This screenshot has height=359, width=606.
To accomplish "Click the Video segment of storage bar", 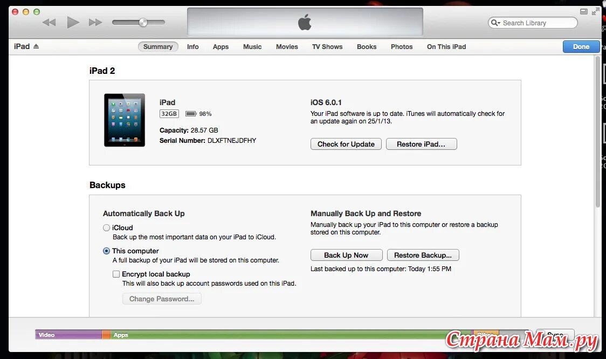I will [68, 335].
